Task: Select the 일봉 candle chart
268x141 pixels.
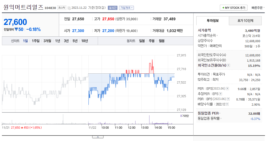Action: tap(142, 41)
